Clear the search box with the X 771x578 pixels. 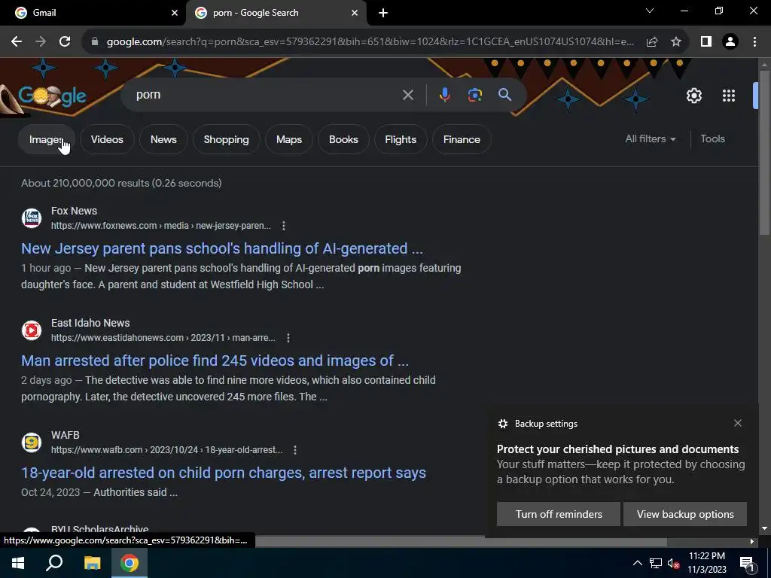pyautogui.click(x=408, y=95)
